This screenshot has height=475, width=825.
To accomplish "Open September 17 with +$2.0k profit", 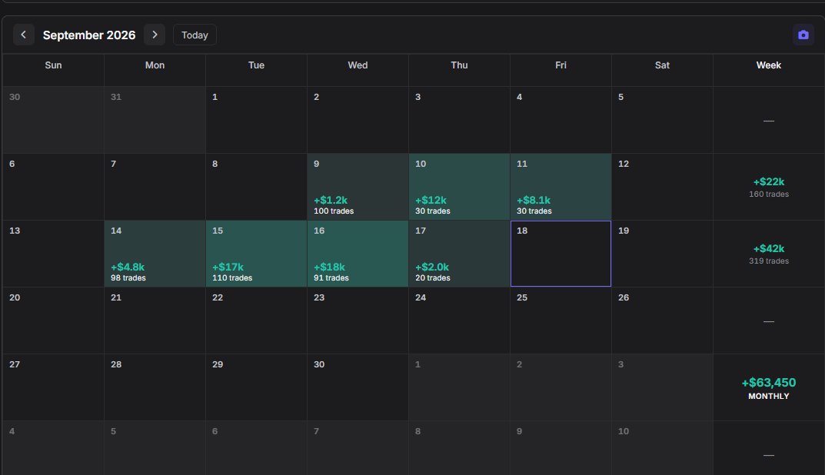I will [459, 254].
